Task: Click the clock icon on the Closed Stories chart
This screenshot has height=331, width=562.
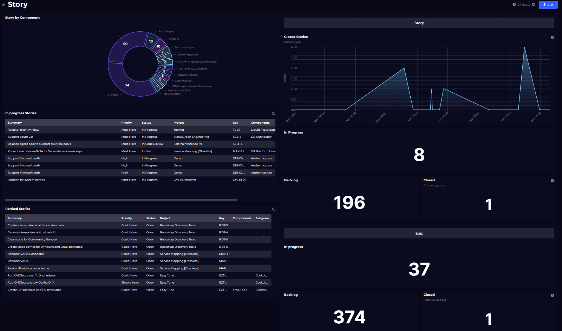Action: (551, 37)
